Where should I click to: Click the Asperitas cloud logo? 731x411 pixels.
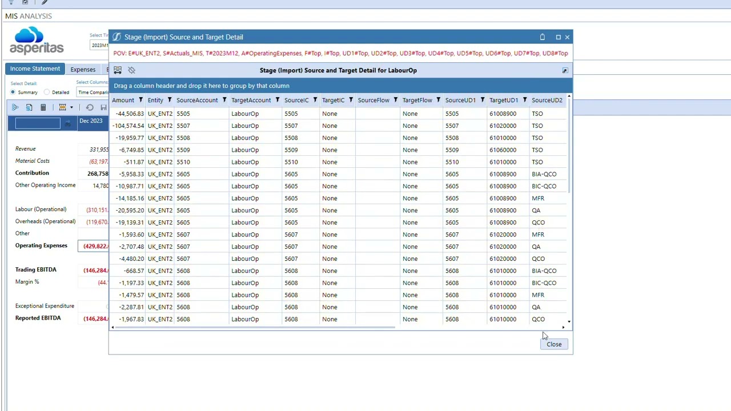tap(37, 41)
